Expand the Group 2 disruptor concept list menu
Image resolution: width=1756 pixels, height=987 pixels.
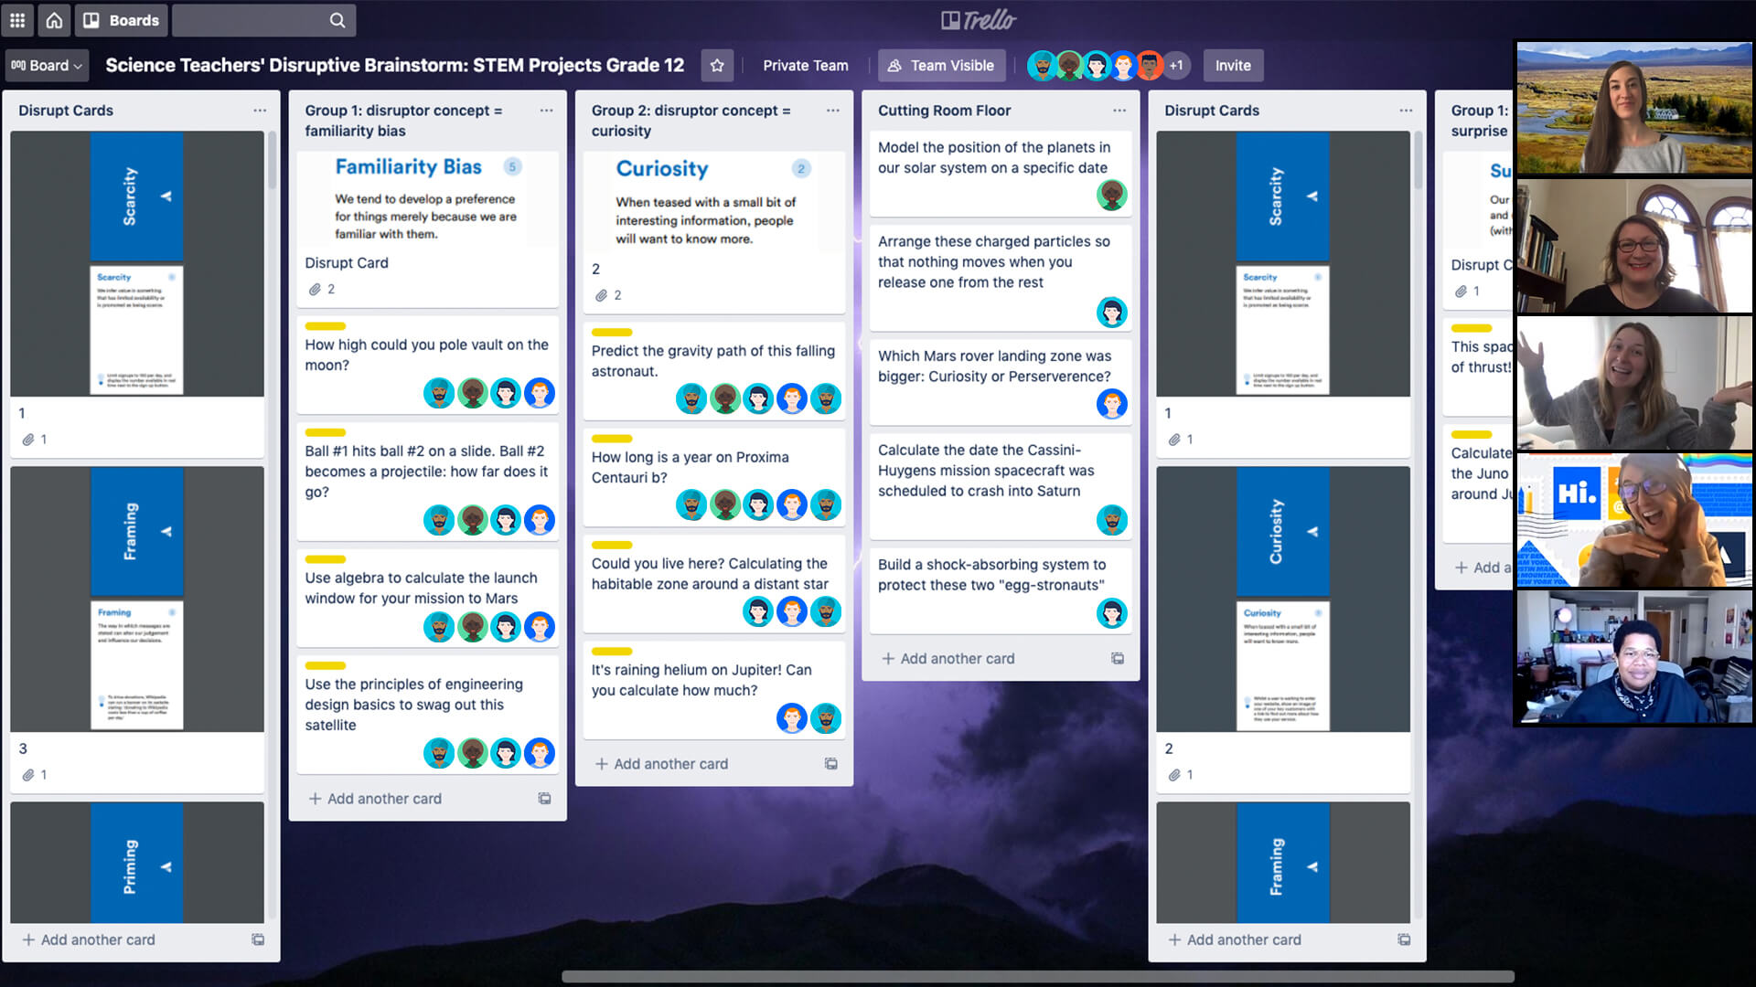pyautogui.click(x=832, y=110)
